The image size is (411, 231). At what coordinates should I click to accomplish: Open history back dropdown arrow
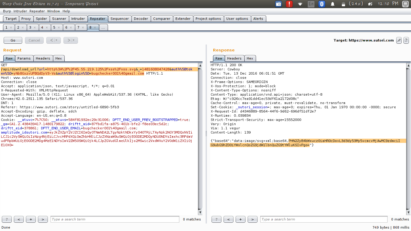57,40
